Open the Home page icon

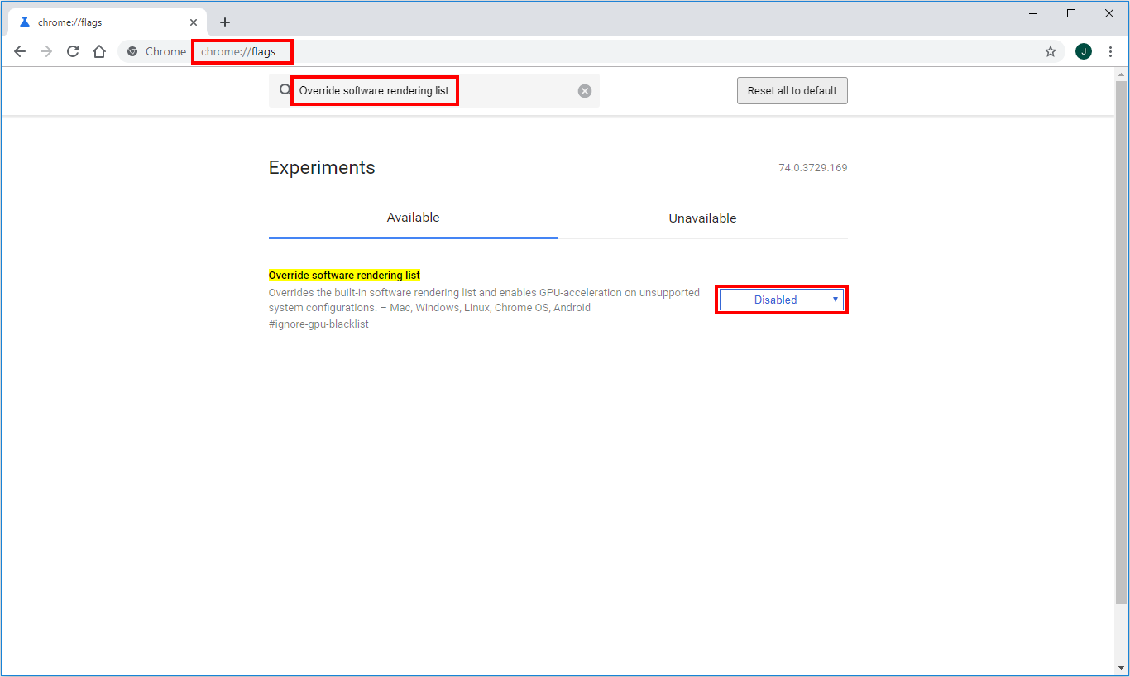99,51
